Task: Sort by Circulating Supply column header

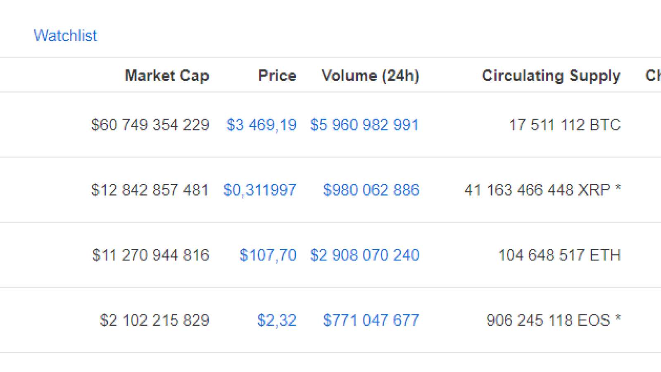Action: click(551, 76)
